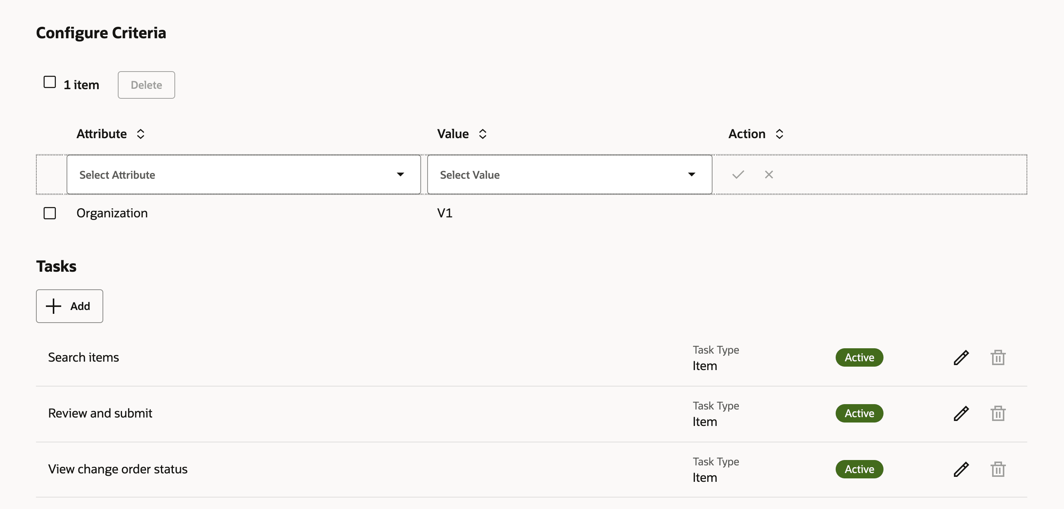Confirm new criteria row with checkmark

(x=738, y=175)
